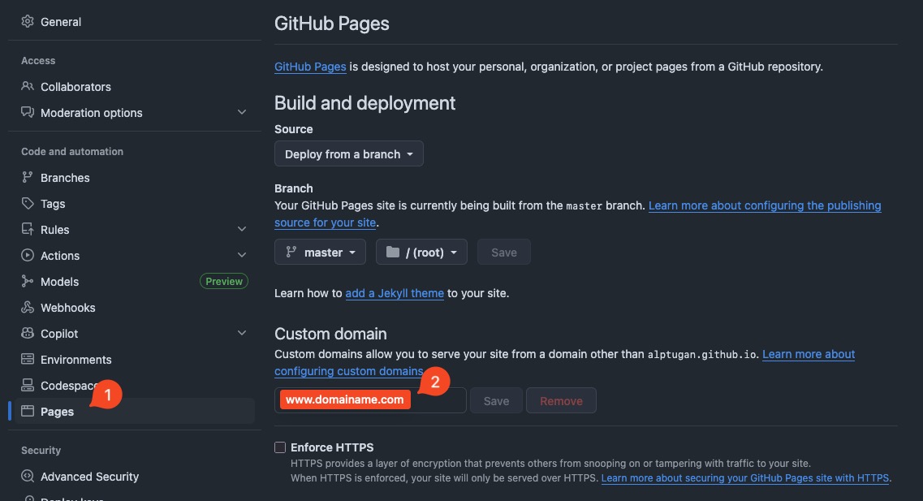
Task: Click the green Preview badge
Action: [224, 282]
